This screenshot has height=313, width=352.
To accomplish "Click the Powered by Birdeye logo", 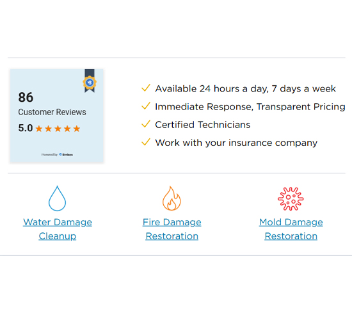I will 57,154.
